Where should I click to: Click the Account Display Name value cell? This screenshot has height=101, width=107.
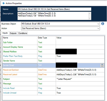tap(80, 47)
